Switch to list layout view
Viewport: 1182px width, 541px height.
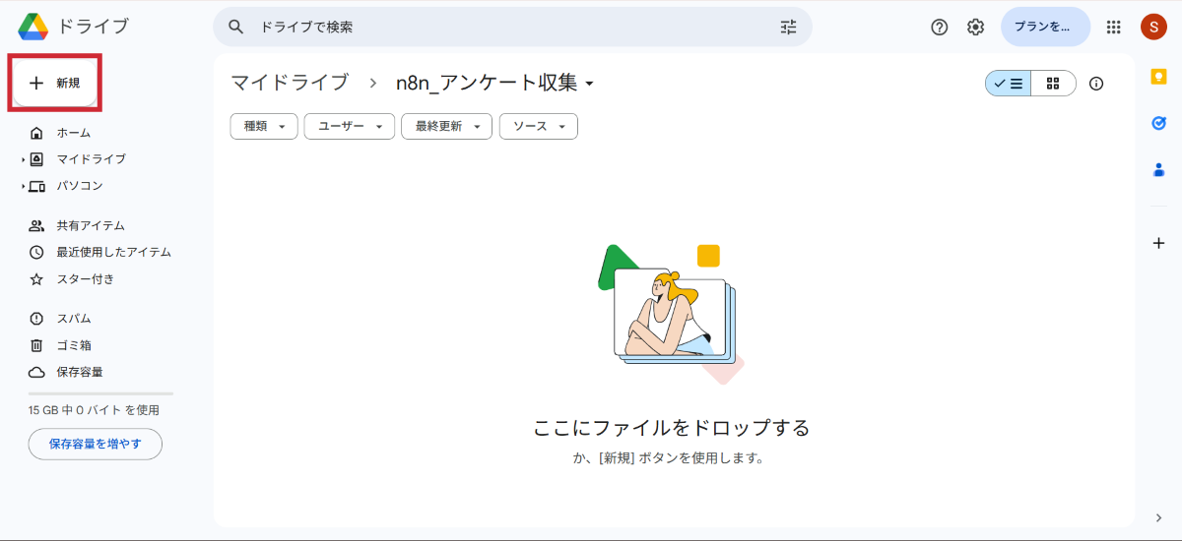coord(1009,84)
